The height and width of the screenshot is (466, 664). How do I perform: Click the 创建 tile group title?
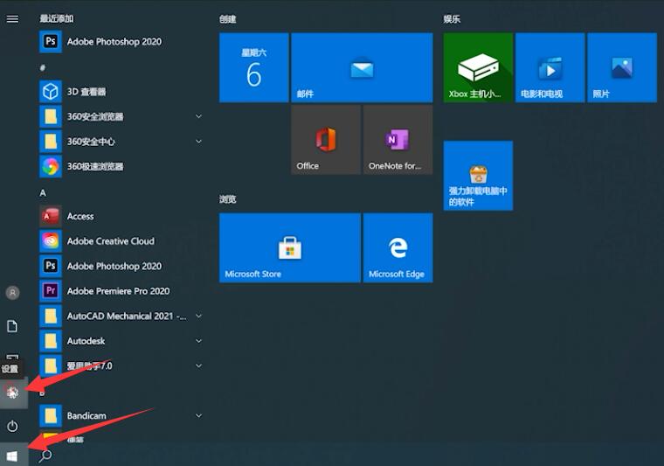pyautogui.click(x=228, y=19)
